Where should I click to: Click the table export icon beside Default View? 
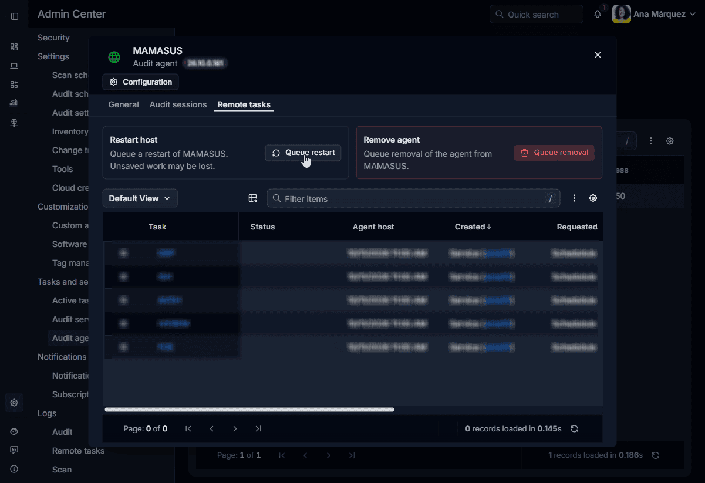coord(253,198)
